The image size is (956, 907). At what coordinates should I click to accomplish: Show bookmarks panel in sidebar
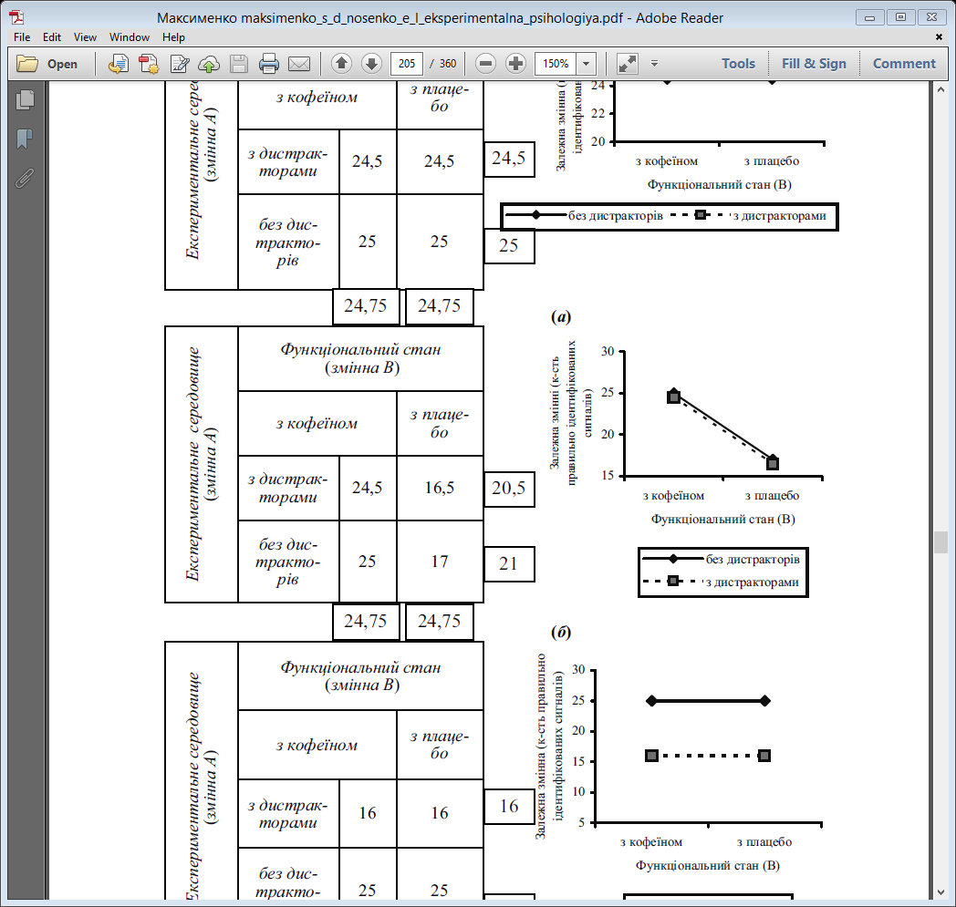click(25, 139)
